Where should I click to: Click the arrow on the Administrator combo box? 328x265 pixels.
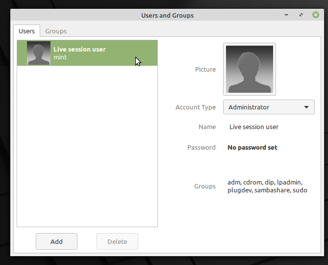tap(306, 107)
